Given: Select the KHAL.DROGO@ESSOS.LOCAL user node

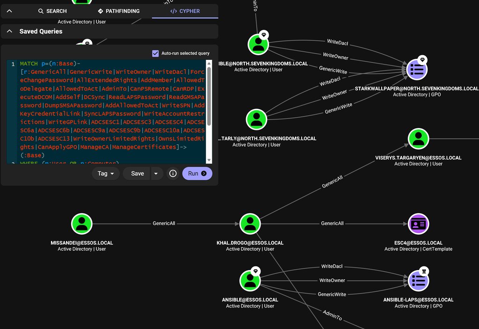Looking at the screenshot, I should (250, 224).
